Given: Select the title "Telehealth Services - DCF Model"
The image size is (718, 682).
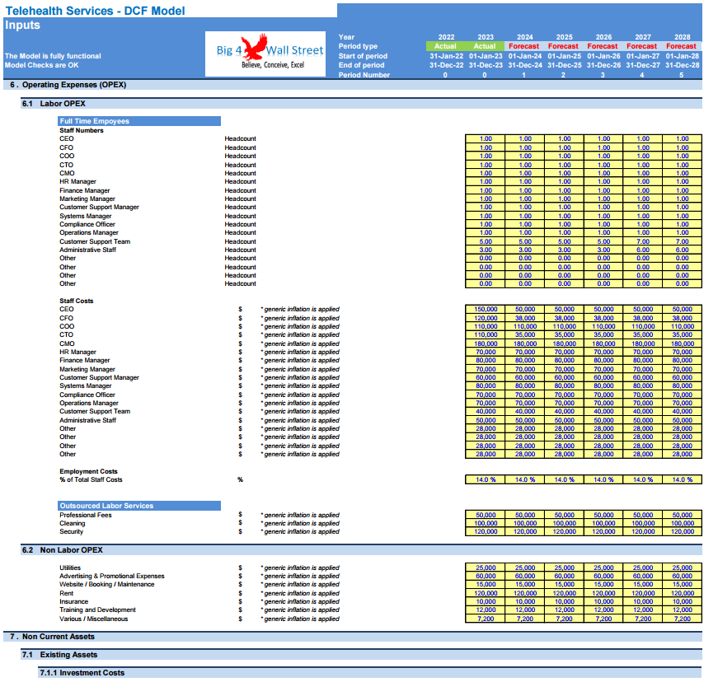Looking at the screenshot, I should 96,11.
